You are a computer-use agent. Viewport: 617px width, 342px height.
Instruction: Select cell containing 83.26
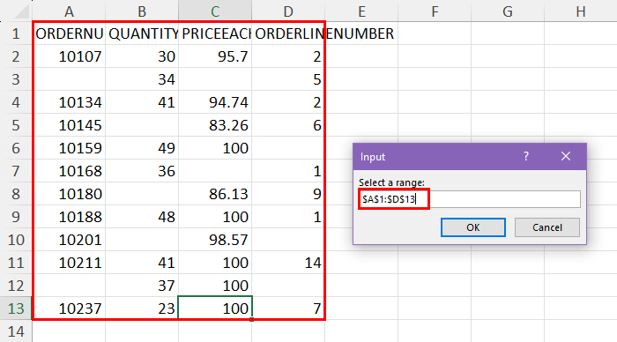215,125
